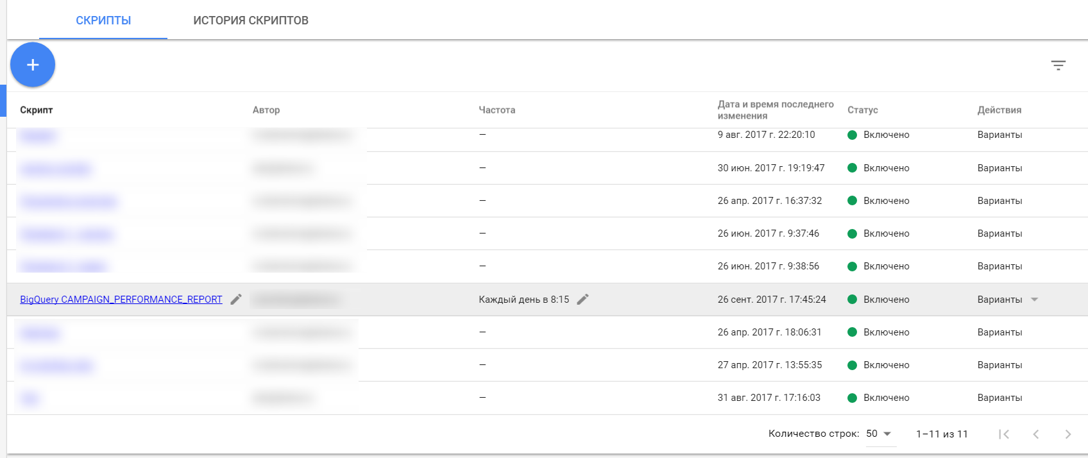Click Включено status for 27 апр. 2017 row
The image size is (1088, 458).
point(886,365)
